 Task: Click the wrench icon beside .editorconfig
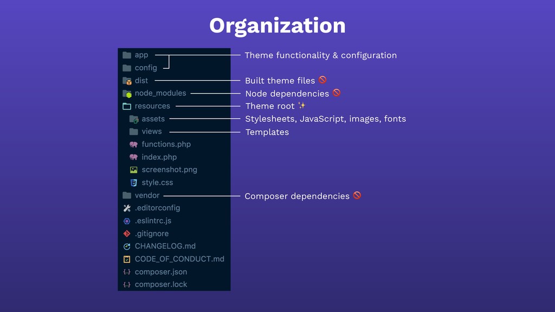point(127,209)
